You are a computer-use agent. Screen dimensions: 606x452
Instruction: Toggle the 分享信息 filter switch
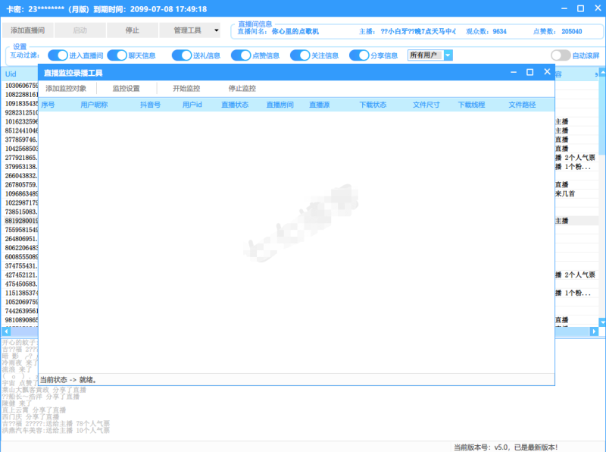point(359,55)
